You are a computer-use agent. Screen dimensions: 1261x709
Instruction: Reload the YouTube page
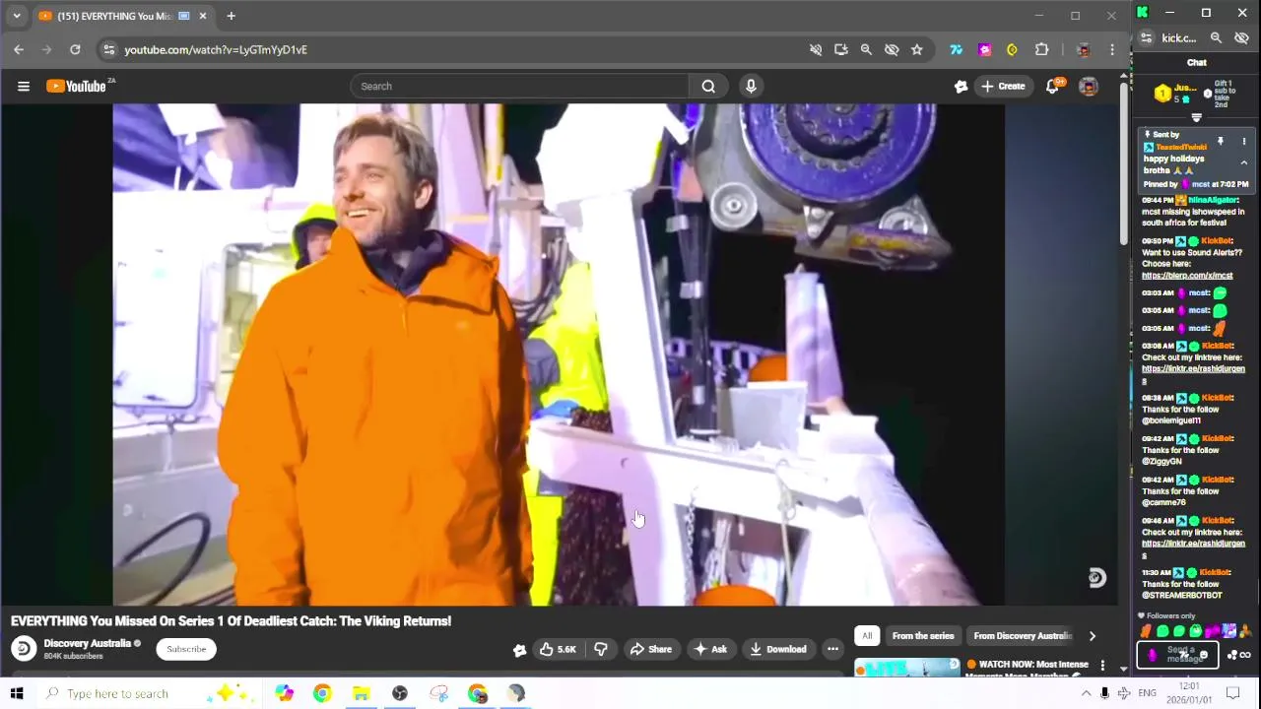point(75,49)
